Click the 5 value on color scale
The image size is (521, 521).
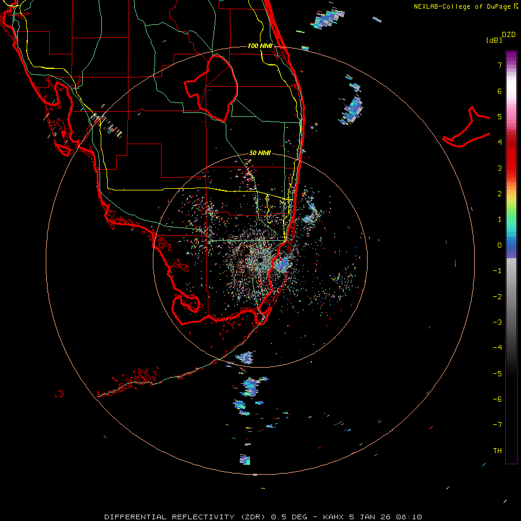tap(500, 116)
